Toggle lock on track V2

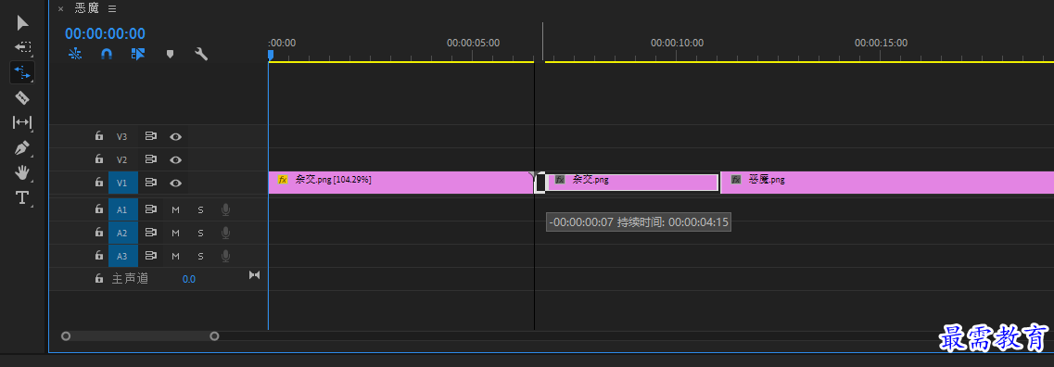pyautogui.click(x=99, y=159)
